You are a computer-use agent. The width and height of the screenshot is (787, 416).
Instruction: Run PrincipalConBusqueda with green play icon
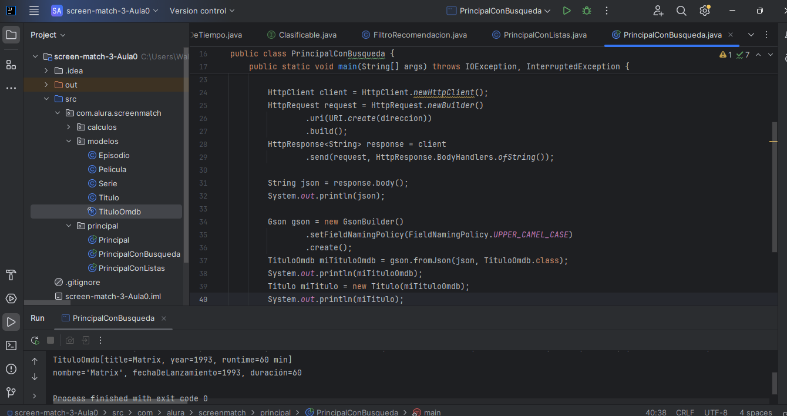[x=567, y=11]
